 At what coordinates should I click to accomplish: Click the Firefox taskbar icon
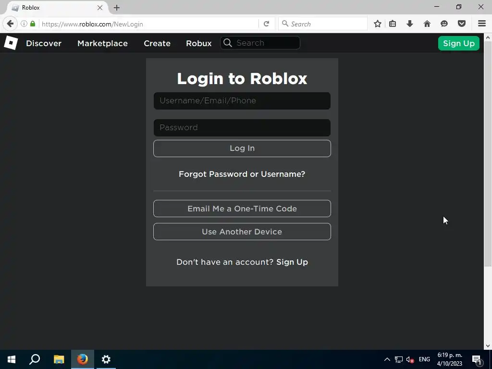83,359
